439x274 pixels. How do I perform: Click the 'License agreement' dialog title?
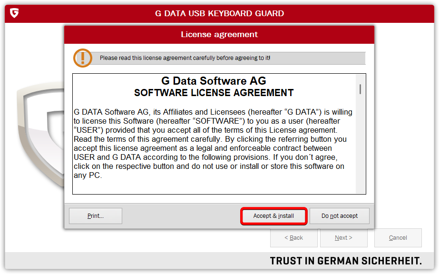tap(219, 34)
